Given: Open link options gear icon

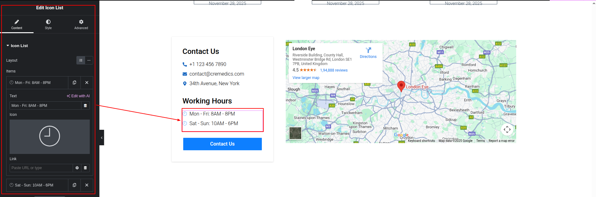Looking at the screenshot, I should coord(77,168).
